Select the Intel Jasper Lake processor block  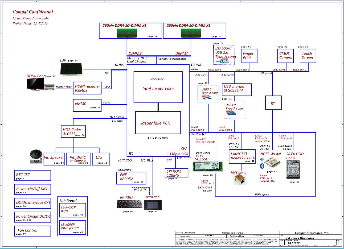[158, 87]
